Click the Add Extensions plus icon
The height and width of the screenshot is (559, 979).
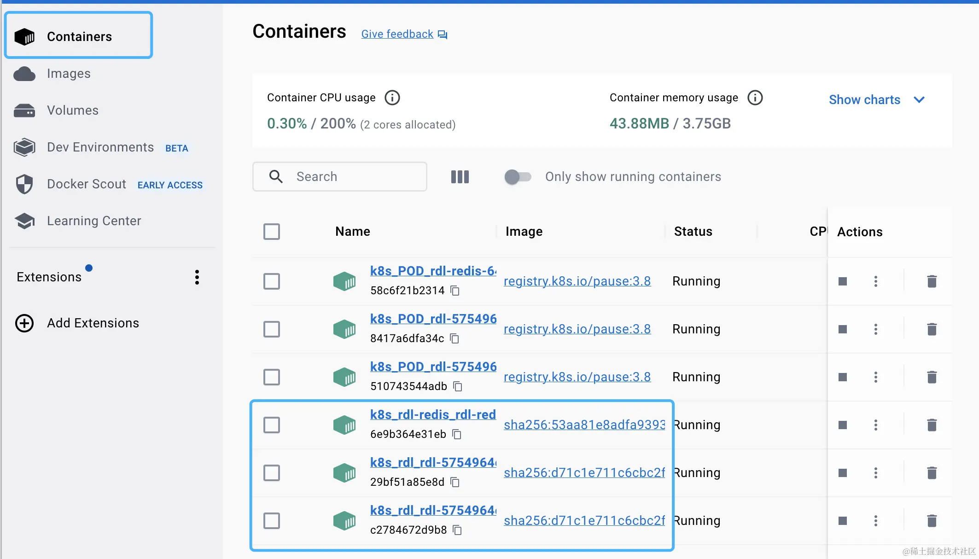[24, 323]
